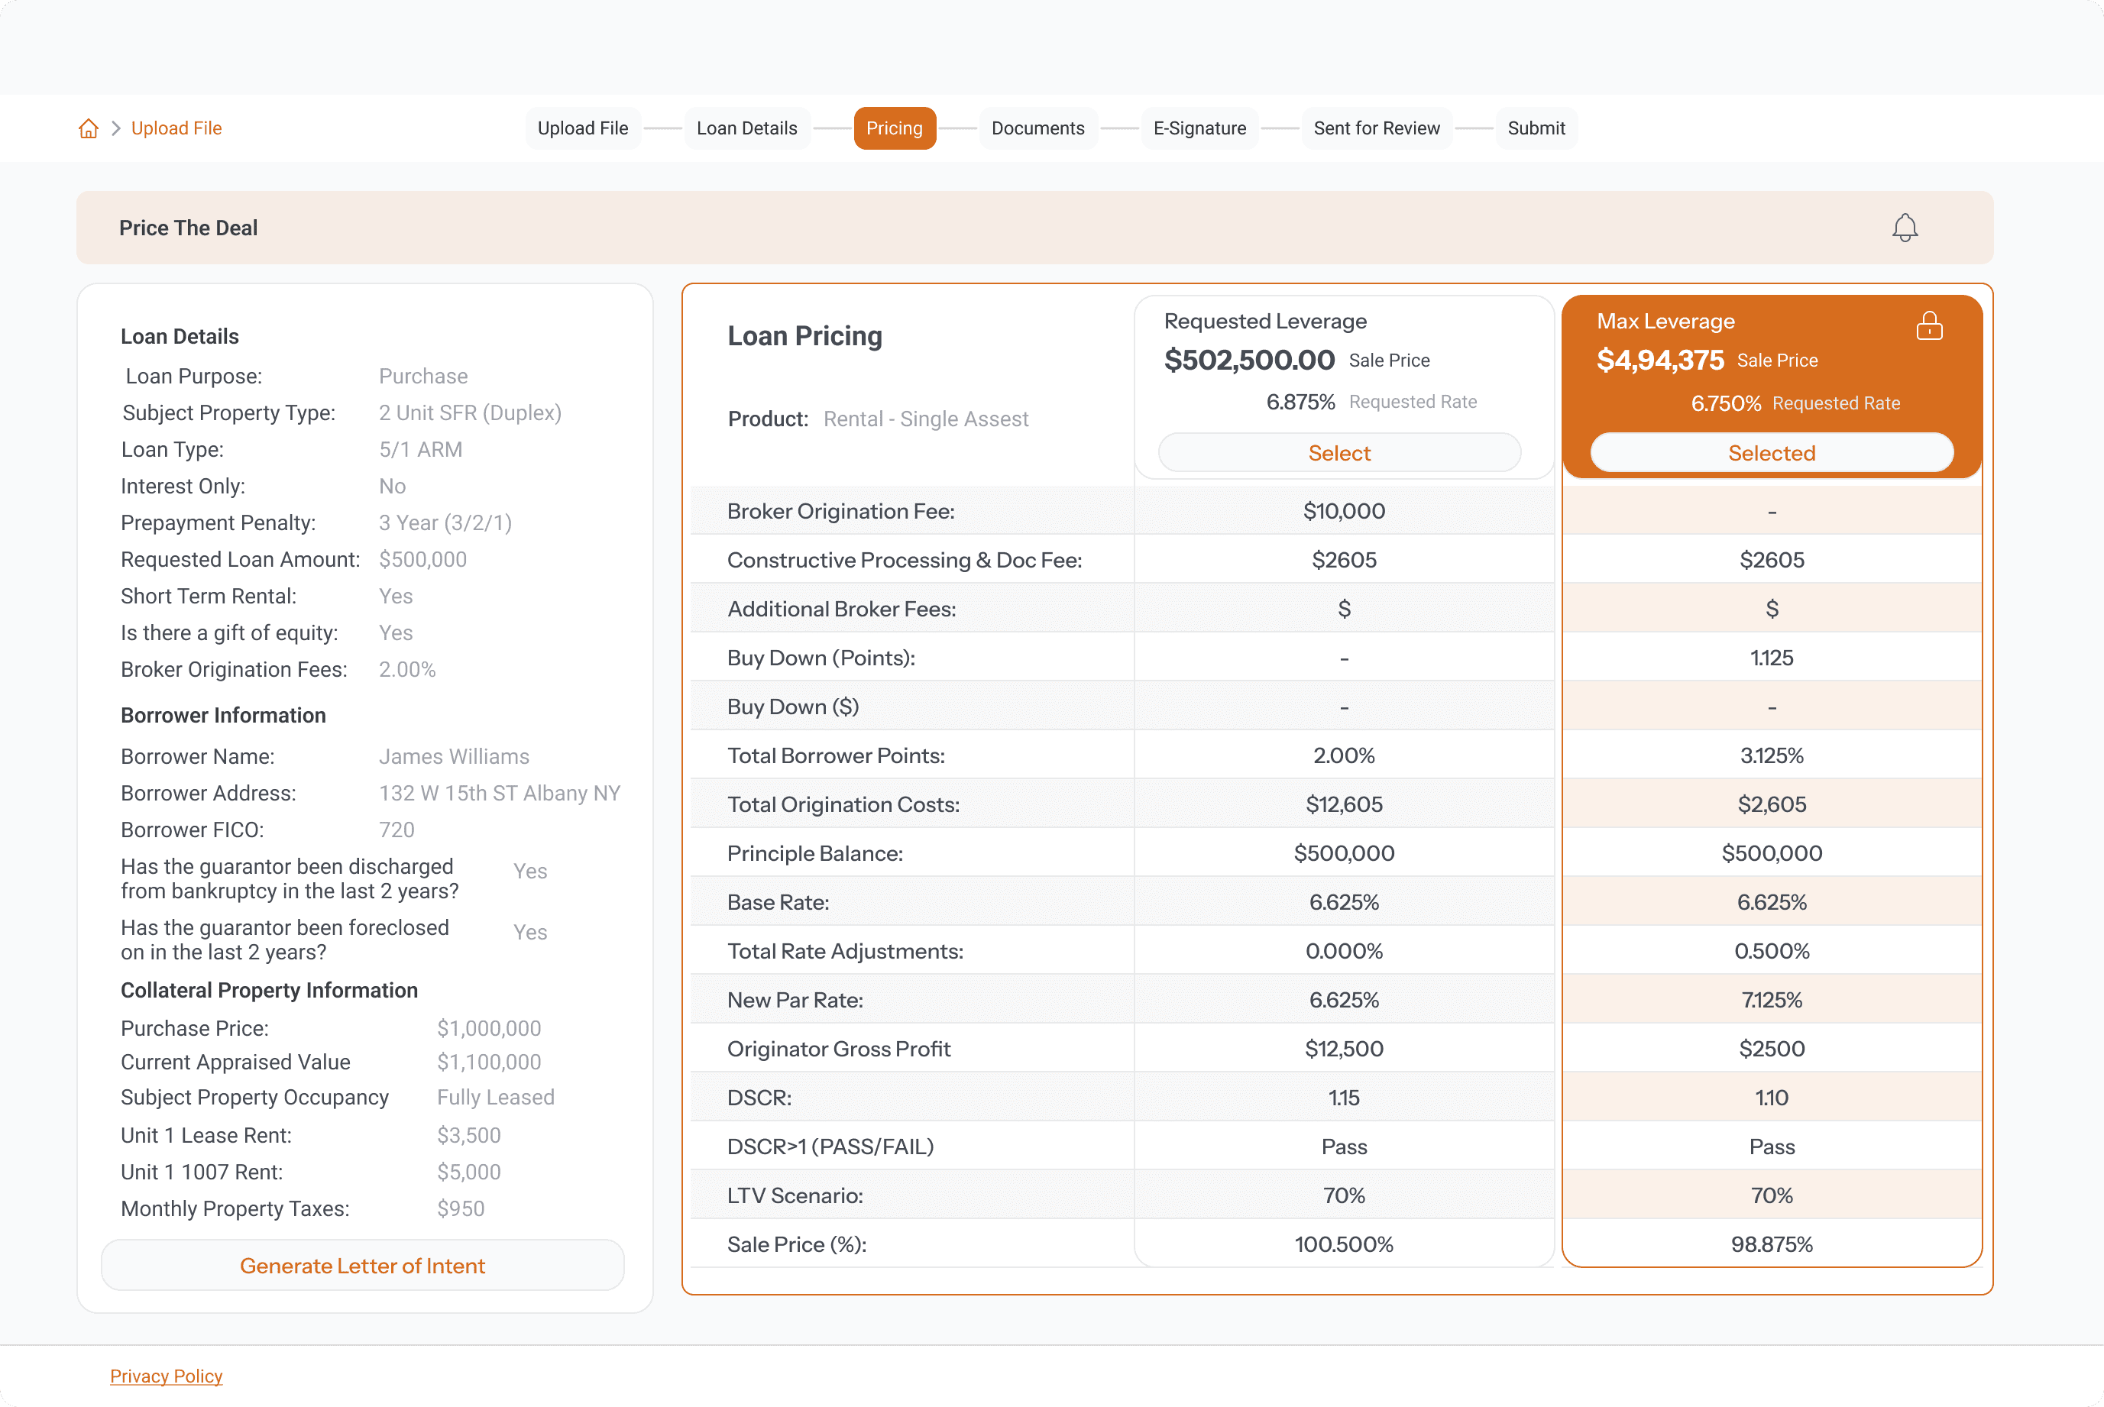This screenshot has height=1407, width=2104.
Task: Click the Collateral Property Information heading
Action: click(269, 990)
